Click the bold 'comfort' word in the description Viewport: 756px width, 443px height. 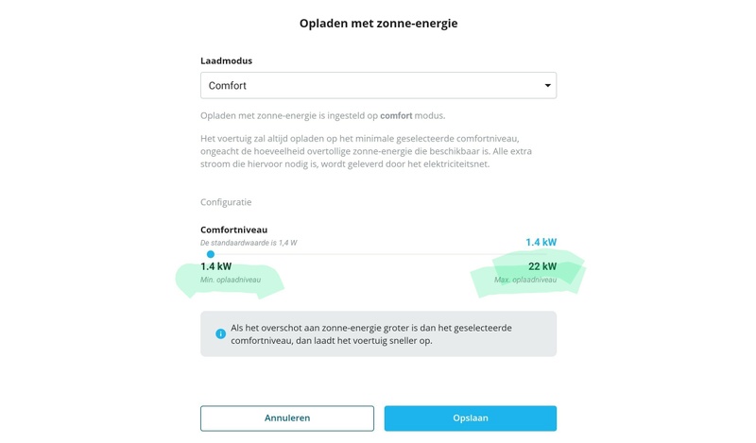tap(398, 116)
